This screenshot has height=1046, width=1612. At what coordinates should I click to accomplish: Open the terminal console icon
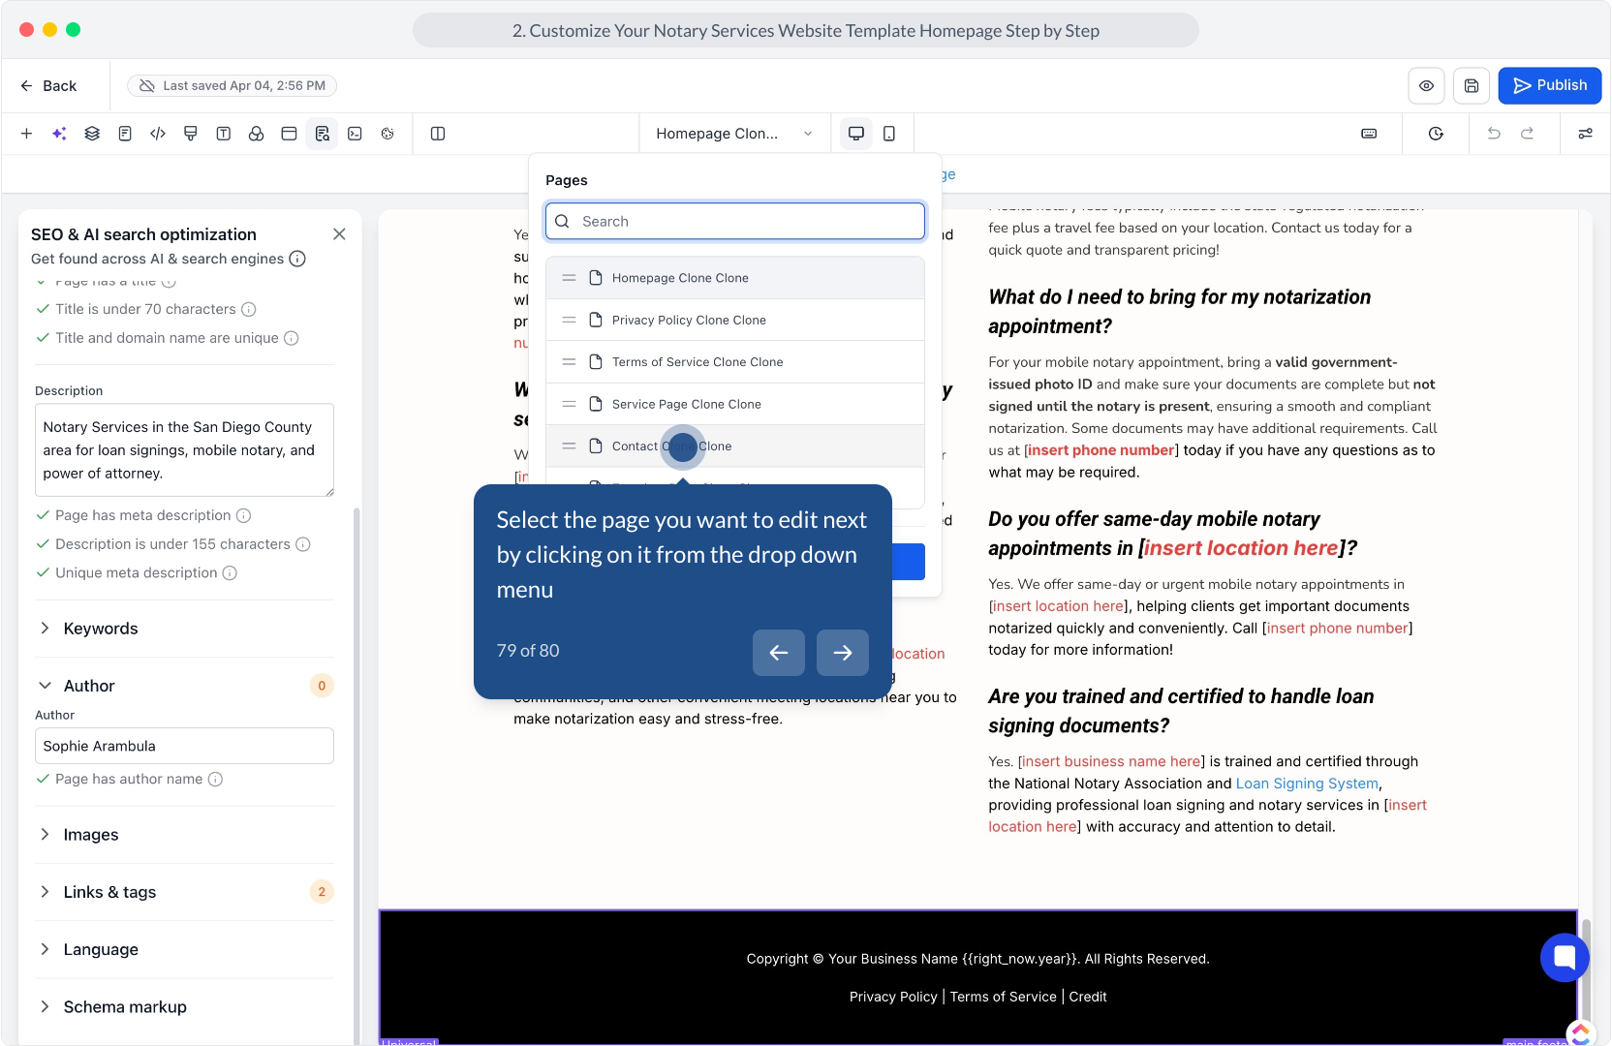[355, 134]
